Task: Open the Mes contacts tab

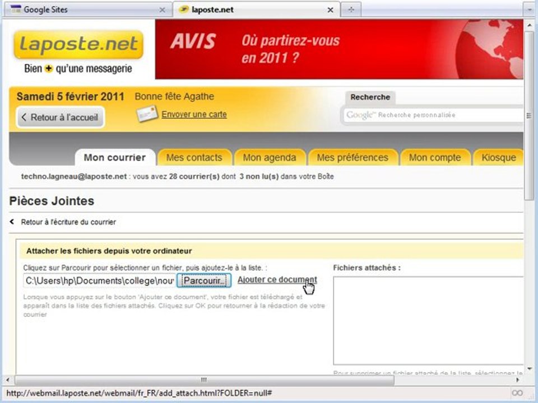Action: (194, 158)
